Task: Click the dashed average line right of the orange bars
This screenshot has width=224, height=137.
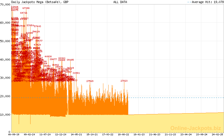Action: click(x=174, y=98)
